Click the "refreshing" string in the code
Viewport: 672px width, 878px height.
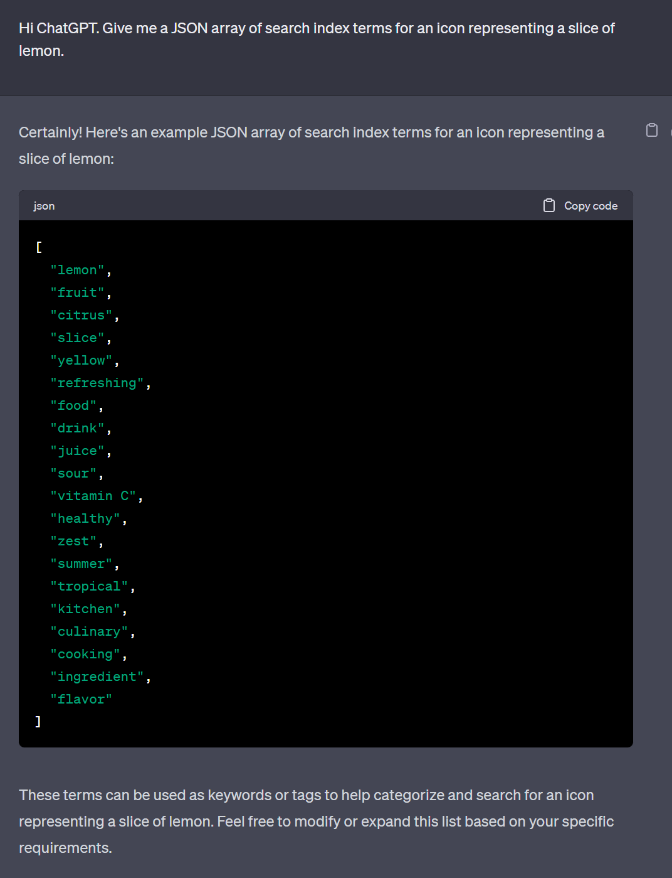97,382
